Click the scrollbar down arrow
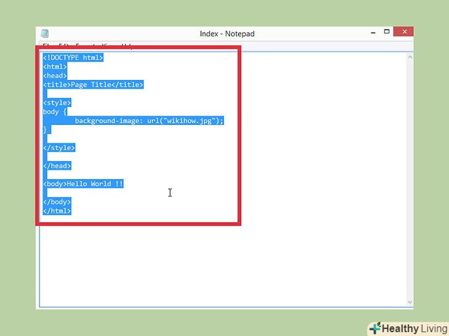This screenshot has height=336, width=449. coord(410,302)
